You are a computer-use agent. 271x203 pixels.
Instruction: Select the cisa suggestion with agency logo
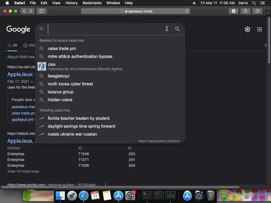tap(110, 66)
